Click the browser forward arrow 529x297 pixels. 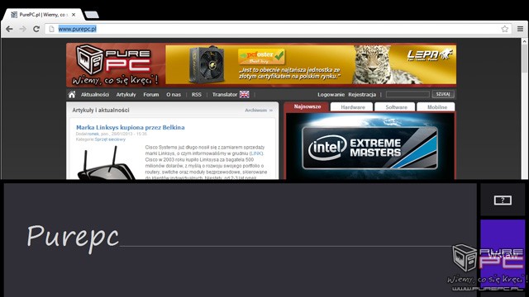[x=22, y=29]
